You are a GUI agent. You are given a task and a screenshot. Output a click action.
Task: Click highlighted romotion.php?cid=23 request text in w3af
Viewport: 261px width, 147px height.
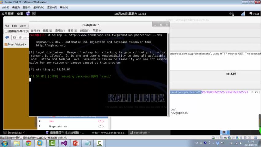[185, 92]
